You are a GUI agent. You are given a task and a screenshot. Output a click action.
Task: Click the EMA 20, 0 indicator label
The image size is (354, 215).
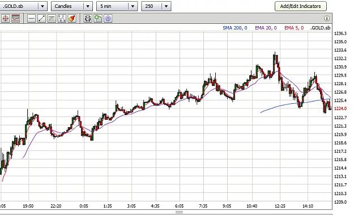tap(266, 28)
